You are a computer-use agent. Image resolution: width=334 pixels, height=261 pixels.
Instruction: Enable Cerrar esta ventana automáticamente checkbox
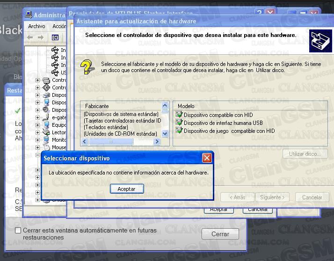[x=18, y=230]
